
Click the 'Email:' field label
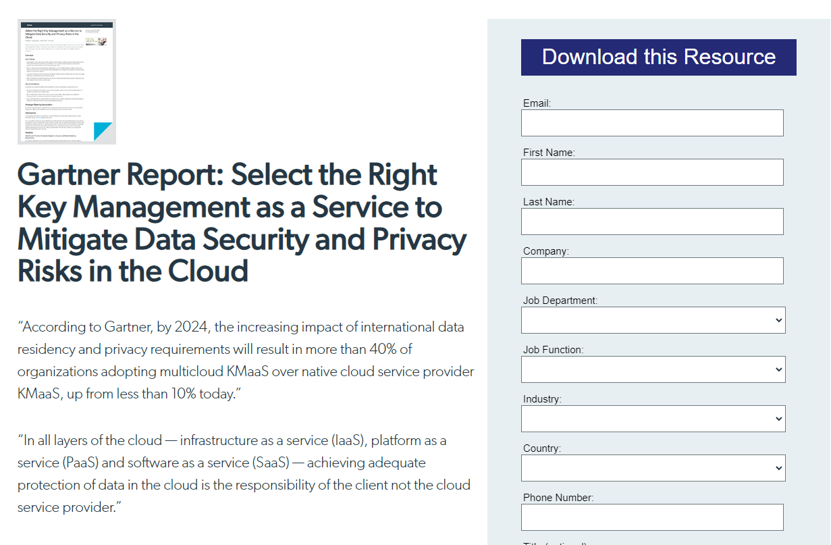[x=537, y=103]
